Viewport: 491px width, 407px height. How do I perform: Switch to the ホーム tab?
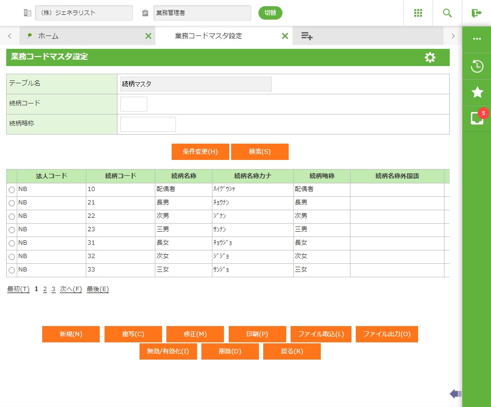point(48,36)
